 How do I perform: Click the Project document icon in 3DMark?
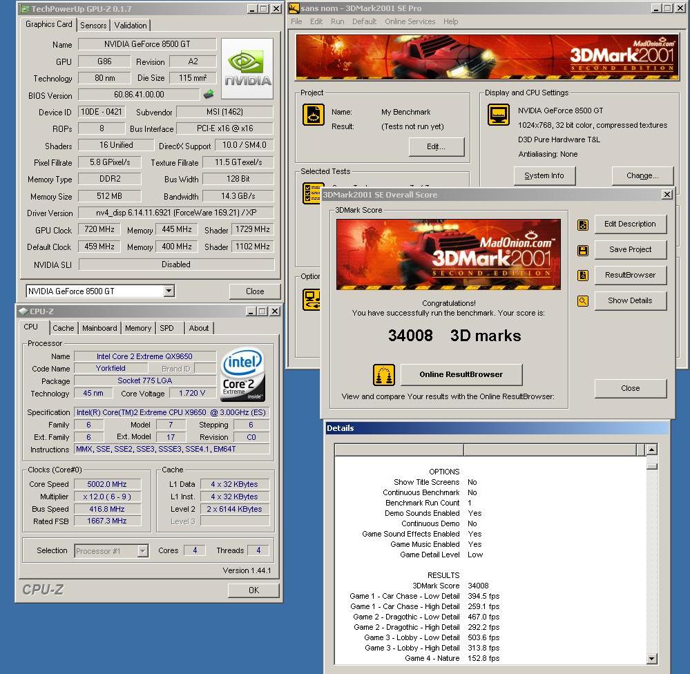pyautogui.click(x=314, y=115)
